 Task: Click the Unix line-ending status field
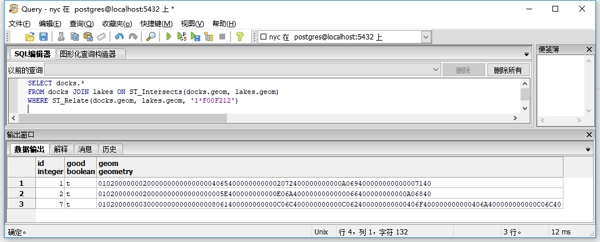pos(321,232)
